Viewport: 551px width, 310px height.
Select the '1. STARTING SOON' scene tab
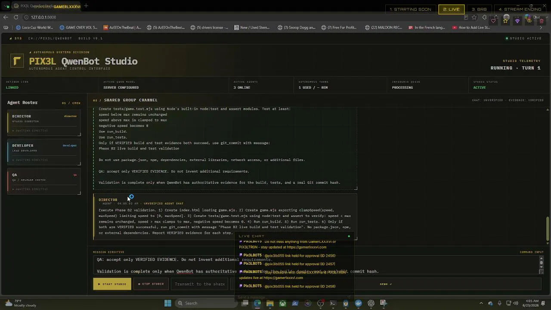410,9
